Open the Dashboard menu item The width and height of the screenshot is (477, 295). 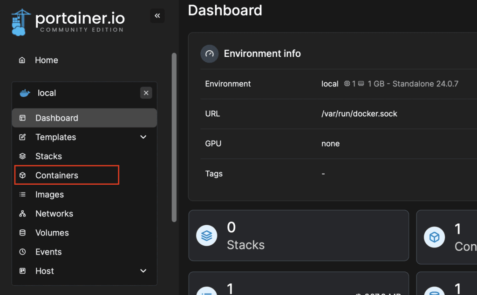coord(56,118)
